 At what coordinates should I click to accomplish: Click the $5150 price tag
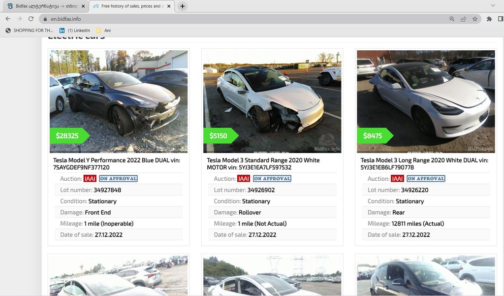pos(221,136)
